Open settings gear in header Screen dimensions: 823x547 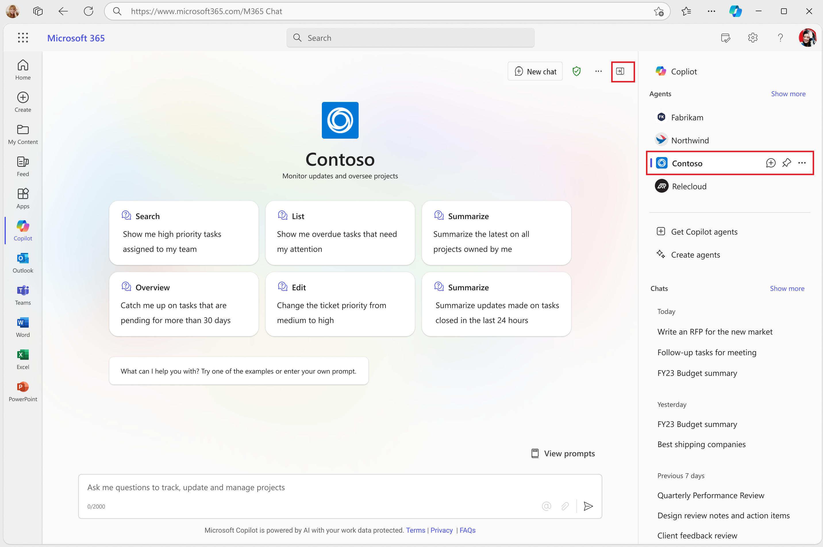coord(753,38)
